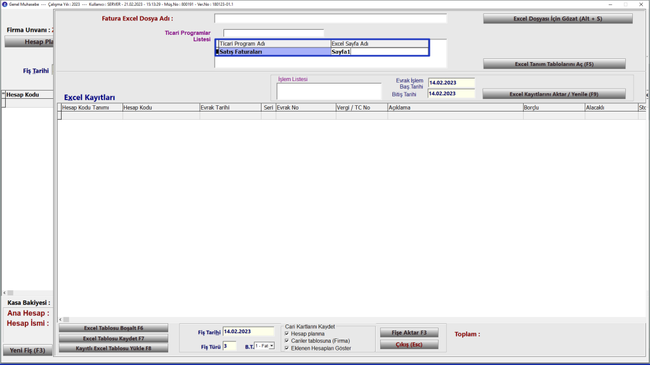
Task: Click Excel Kayıtlarını Aktar / Yenile button
Action: (554, 94)
